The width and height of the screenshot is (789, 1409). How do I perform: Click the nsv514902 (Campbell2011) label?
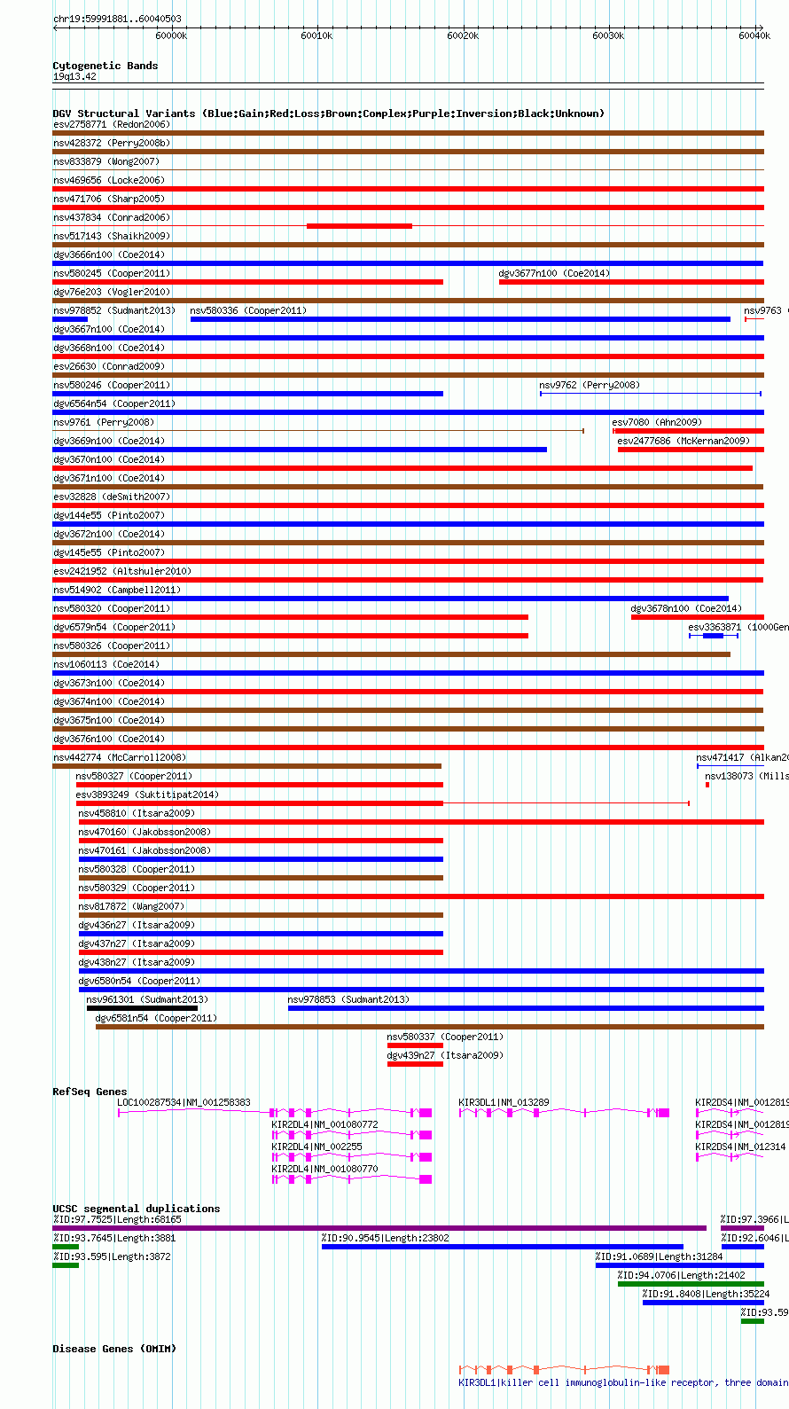coord(116,590)
